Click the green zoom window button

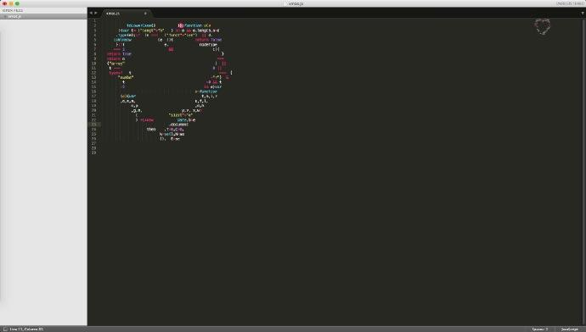coord(17,3)
